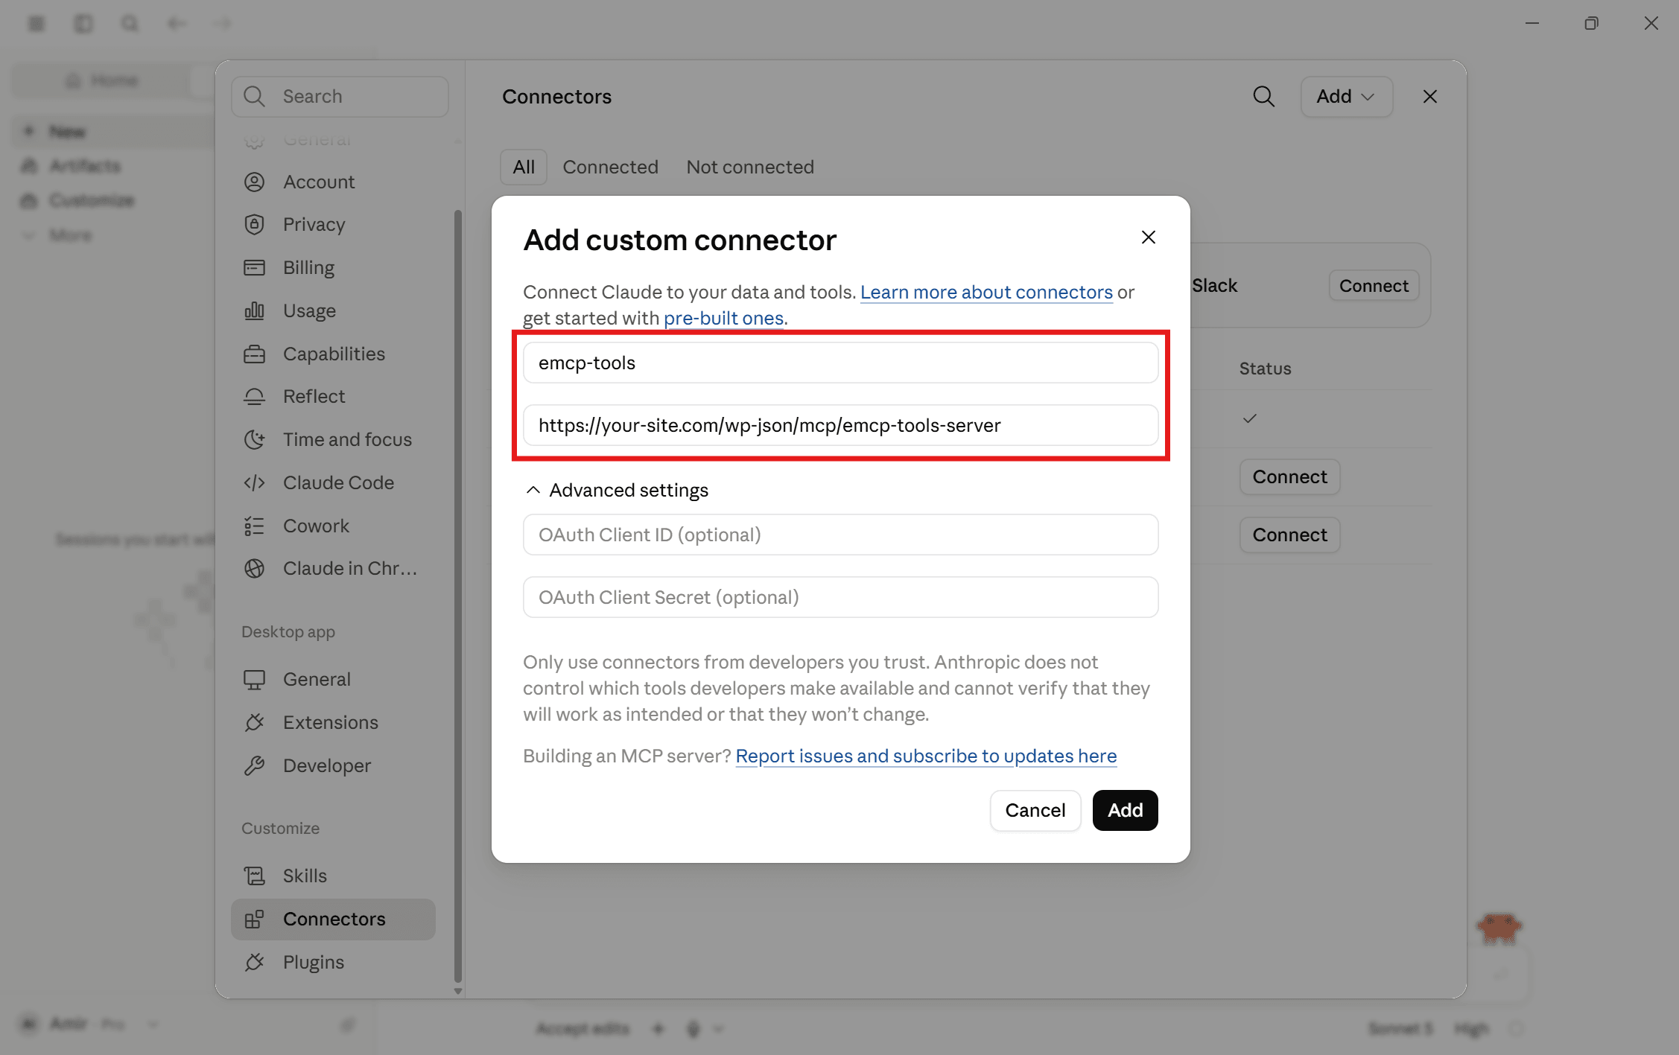Collapse the Advanced settings section
This screenshot has height=1055, width=1679.
pyautogui.click(x=617, y=490)
